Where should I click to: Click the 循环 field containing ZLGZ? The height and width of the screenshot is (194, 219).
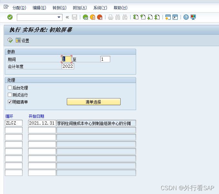click(x=14, y=123)
